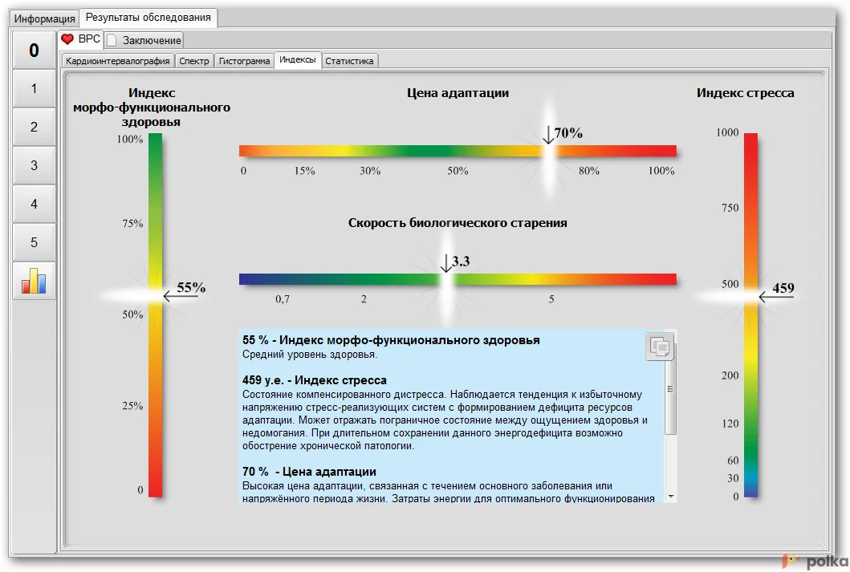Viewport: 850px width, 572px height.
Task: Select sidebar button 5
Action: pyautogui.click(x=34, y=242)
